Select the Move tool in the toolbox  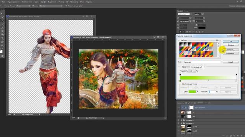click(2, 14)
